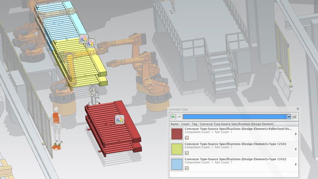Click the light blue swatch for Type 12432
Screen dimensions: 318x179
(x=177, y=164)
